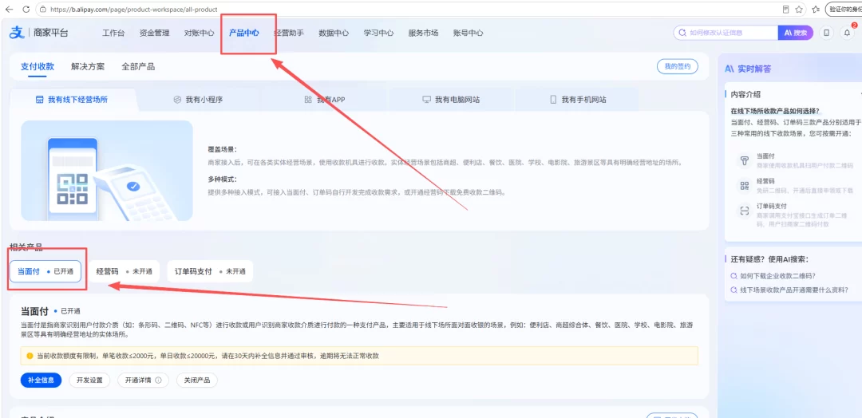Open notifications bell with red badge

click(x=847, y=33)
